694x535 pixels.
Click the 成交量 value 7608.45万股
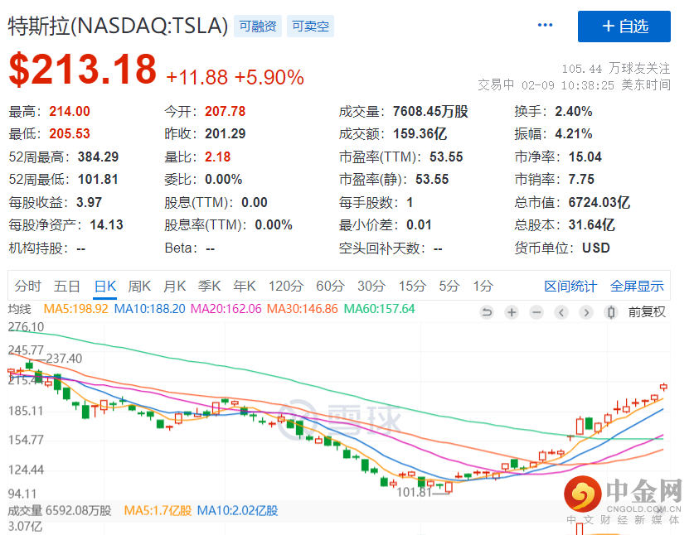(430, 112)
